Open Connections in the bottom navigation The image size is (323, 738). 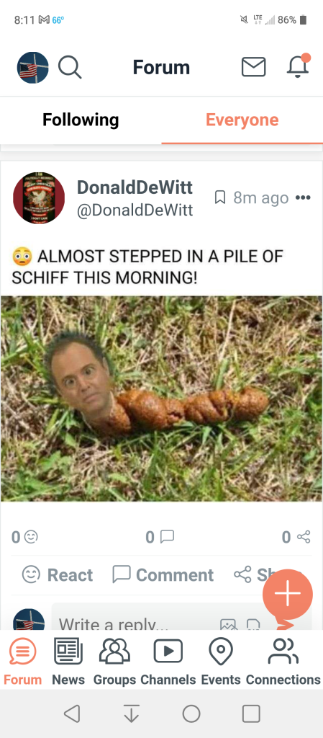pyautogui.click(x=283, y=662)
